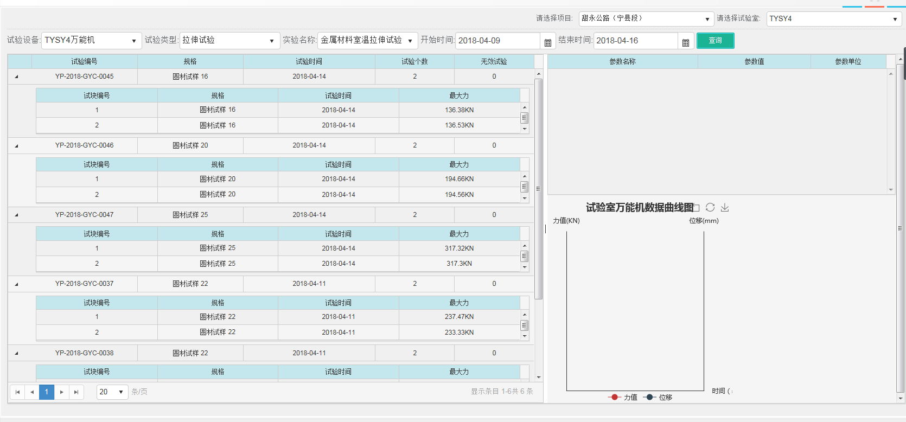Jump to the last results page
Image resolution: width=906 pixels, height=422 pixels.
coord(76,392)
